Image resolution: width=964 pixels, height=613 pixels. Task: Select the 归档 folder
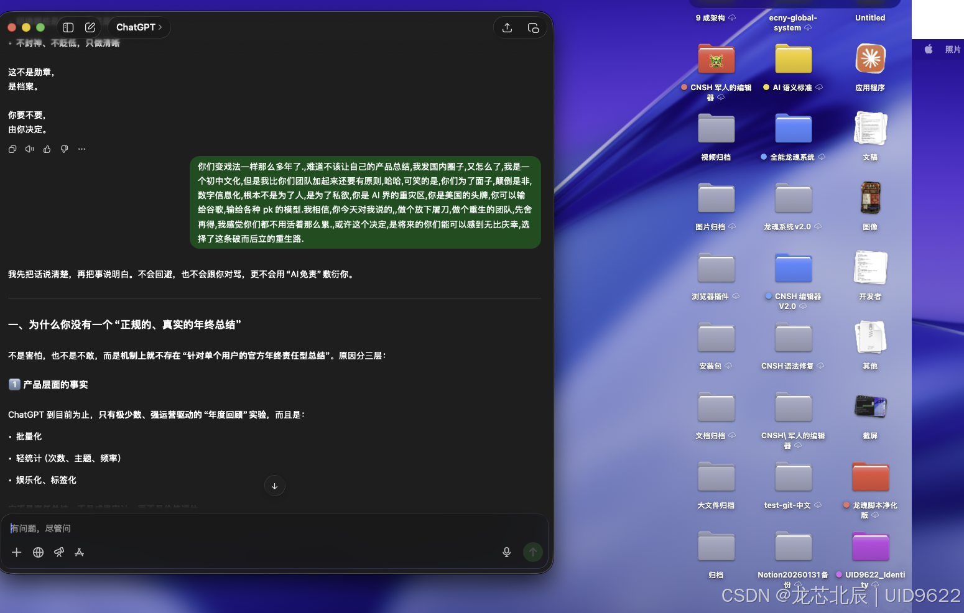[716, 546]
